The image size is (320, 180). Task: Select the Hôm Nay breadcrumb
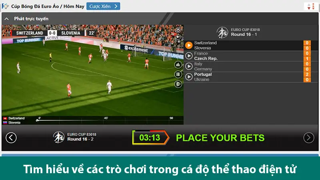click(74, 6)
